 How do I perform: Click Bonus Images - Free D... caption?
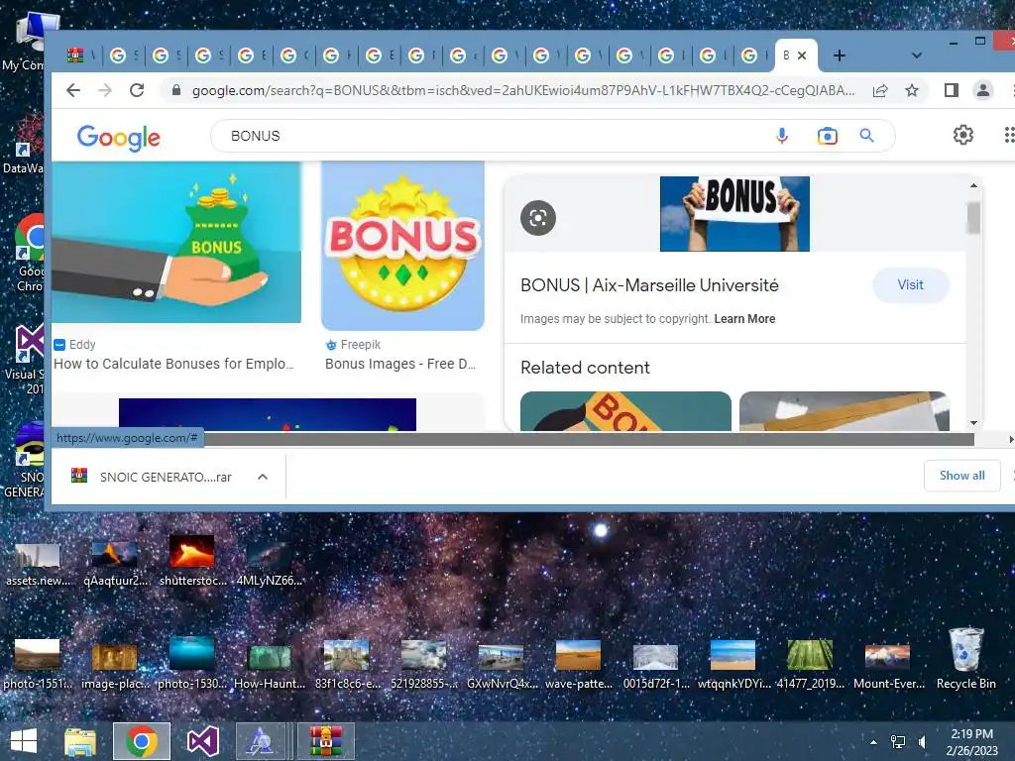[400, 364]
